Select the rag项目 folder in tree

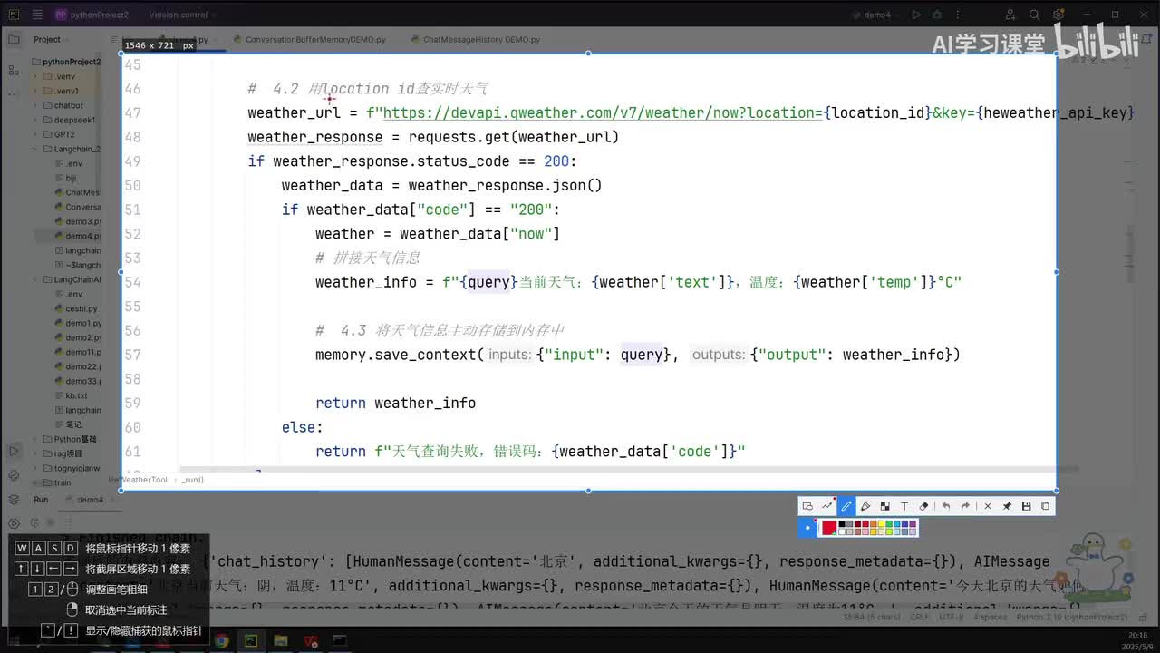(63, 453)
